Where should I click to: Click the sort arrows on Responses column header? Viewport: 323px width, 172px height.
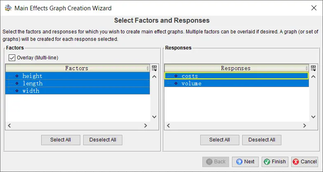(306, 68)
